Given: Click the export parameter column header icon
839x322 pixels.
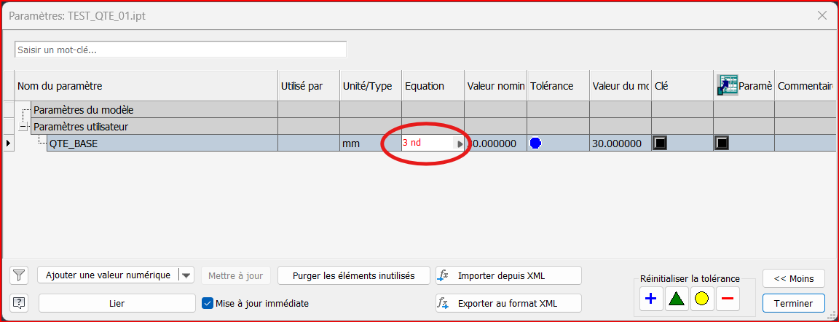Looking at the screenshot, I should (727, 86).
